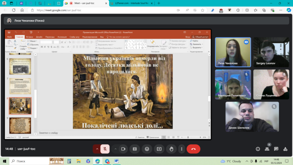Viewport: 293px width, 165px height.
Task: Open the Вставка ribbon tab in PowerPoint
Action: 29,37
